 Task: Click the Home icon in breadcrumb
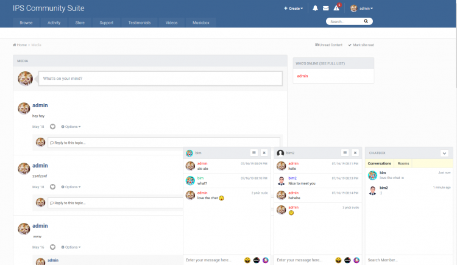15,45
